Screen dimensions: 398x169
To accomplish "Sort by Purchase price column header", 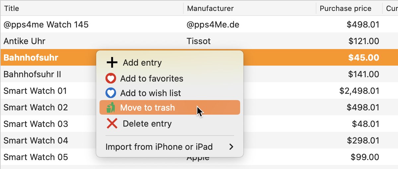I will 346,8.
